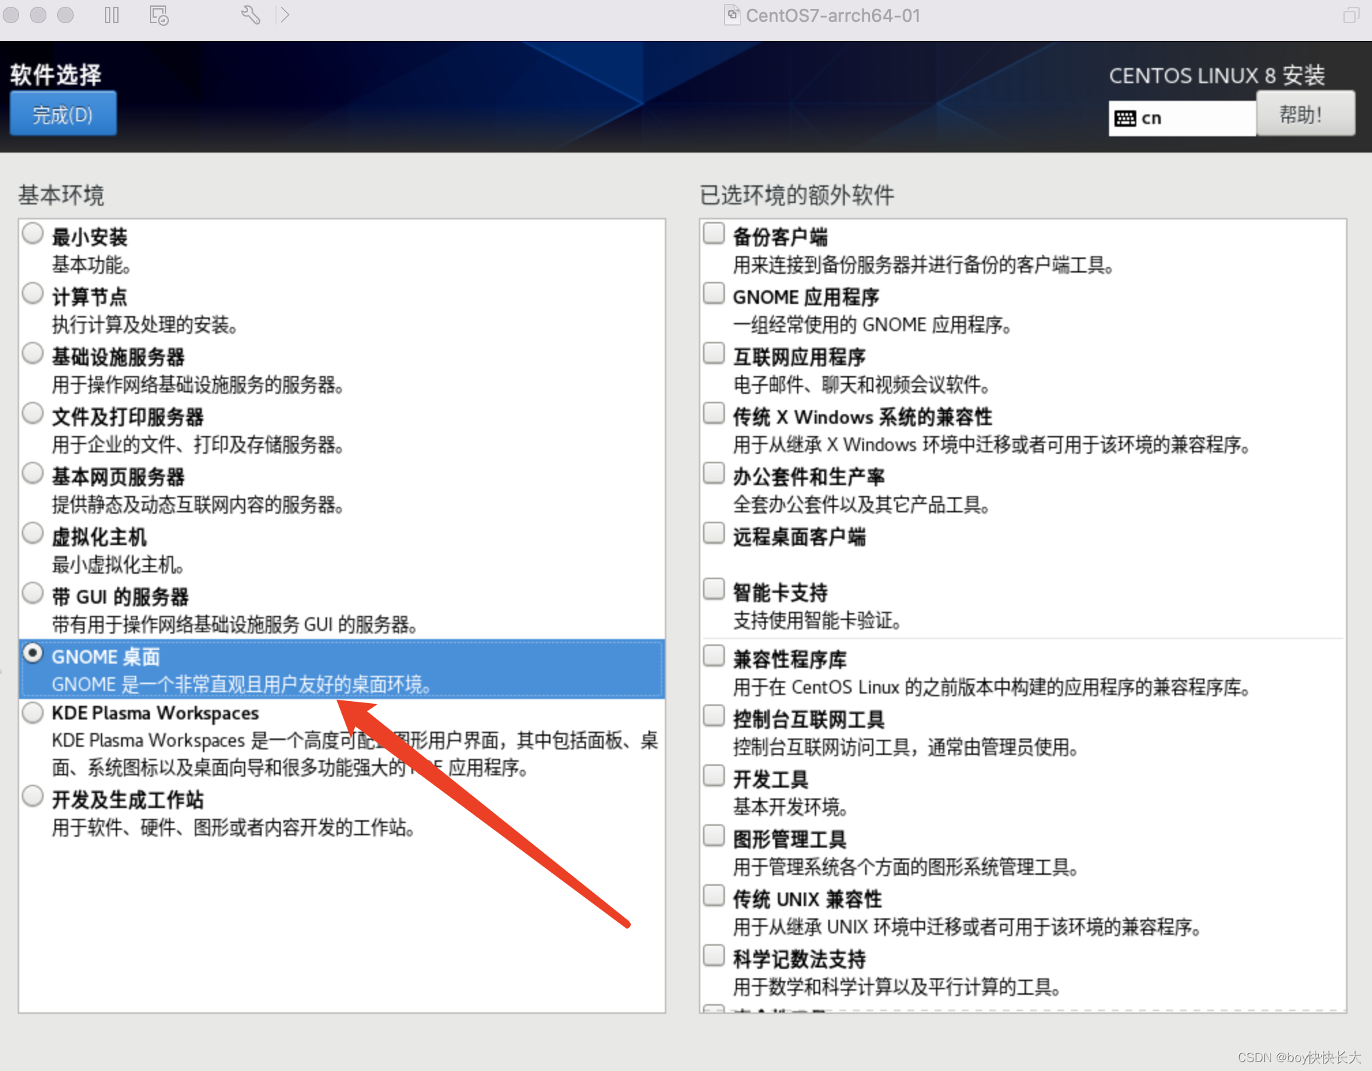Viewport: 1372px width, 1071px height.
Task: Select the 虚拟化主机 radio button
Action: tap(33, 533)
